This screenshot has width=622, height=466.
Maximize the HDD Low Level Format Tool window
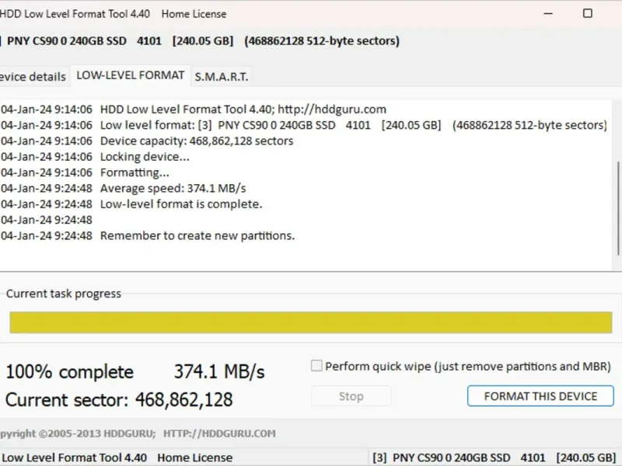click(588, 13)
